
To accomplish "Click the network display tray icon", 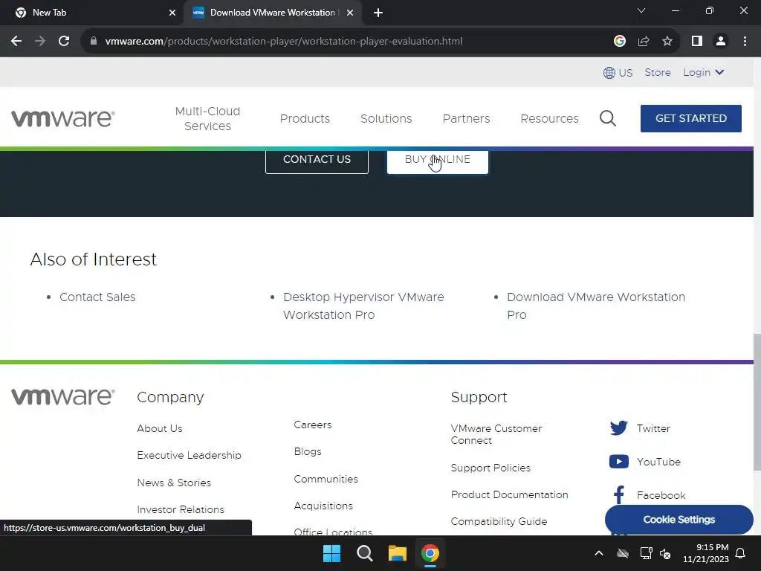I will (x=646, y=553).
